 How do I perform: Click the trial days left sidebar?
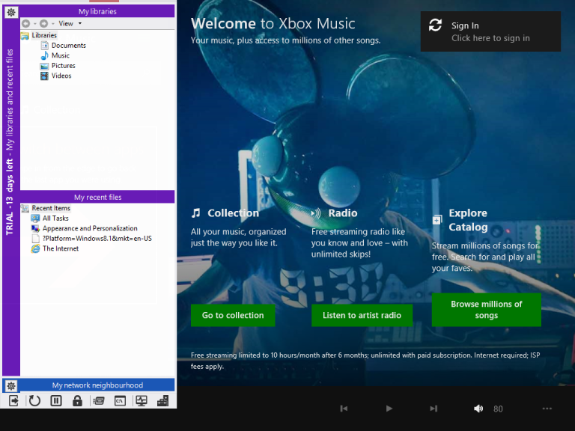pos(10,142)
